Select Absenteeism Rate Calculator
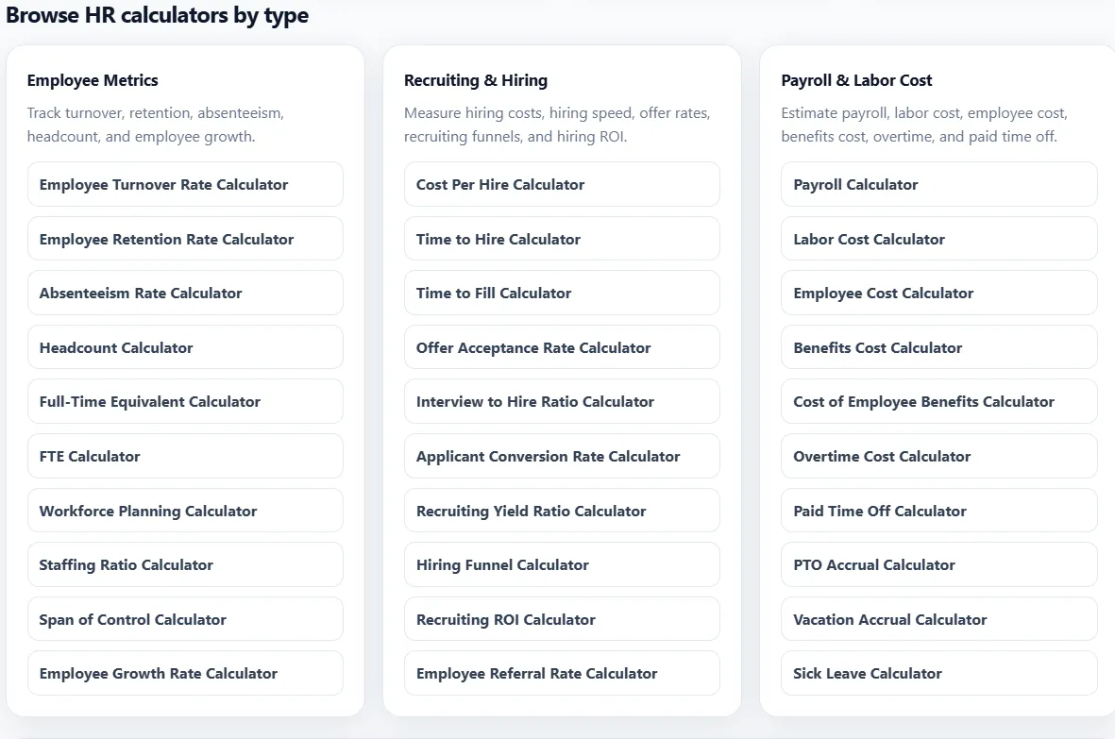This screenshot has width=1115, height=739. point(185,293)
